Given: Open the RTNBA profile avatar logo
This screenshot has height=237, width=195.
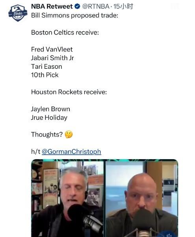Looking at the screenshot, I should (18, 13).
